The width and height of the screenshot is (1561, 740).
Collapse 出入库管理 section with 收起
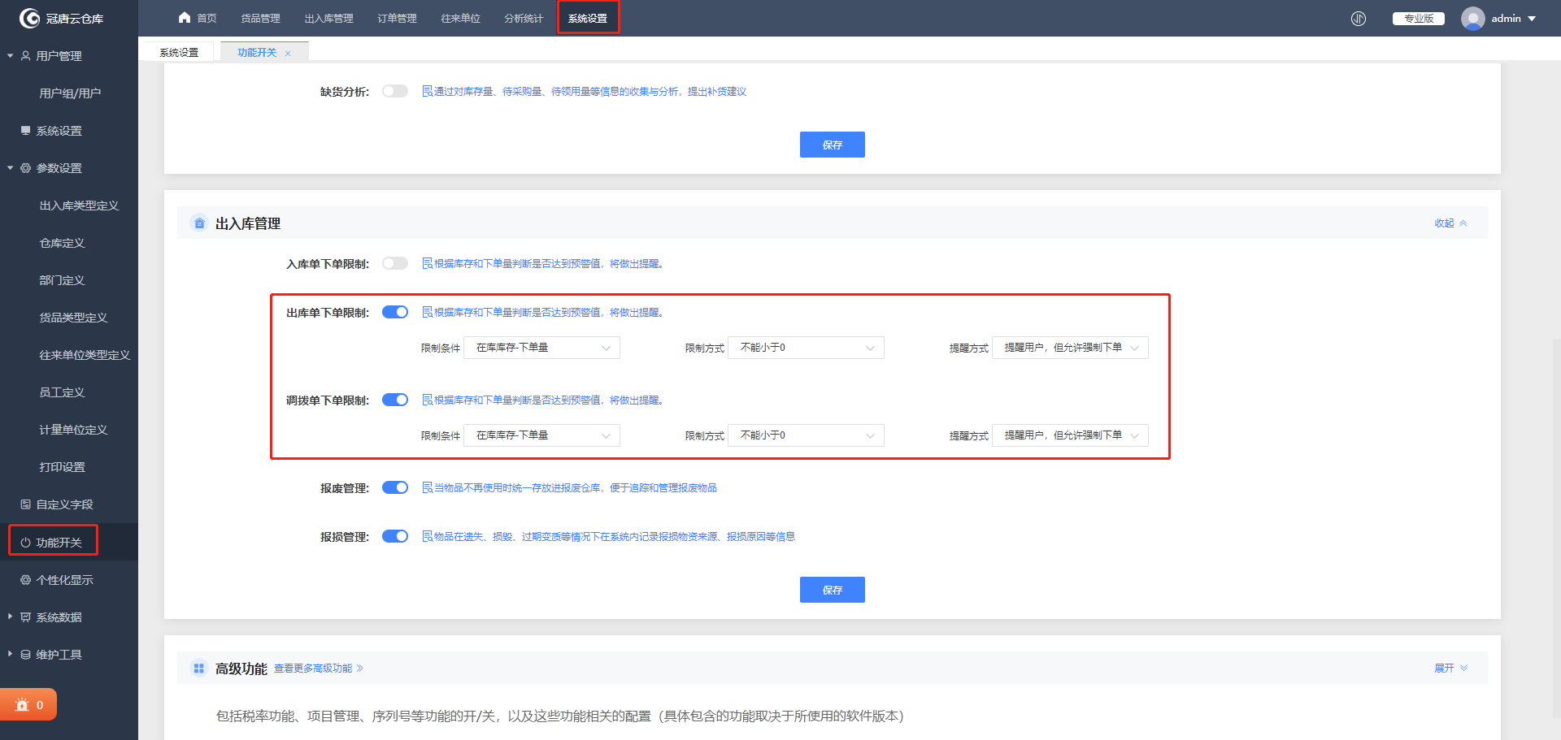click(1450, 223)
